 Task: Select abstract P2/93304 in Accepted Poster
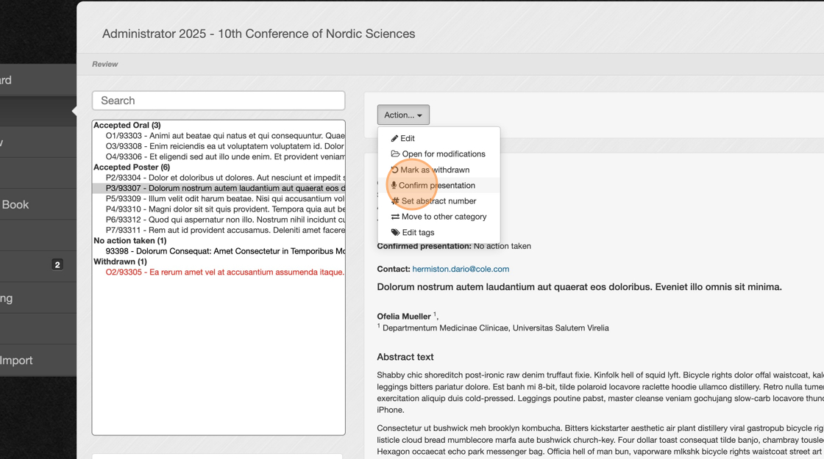point(225,178)
